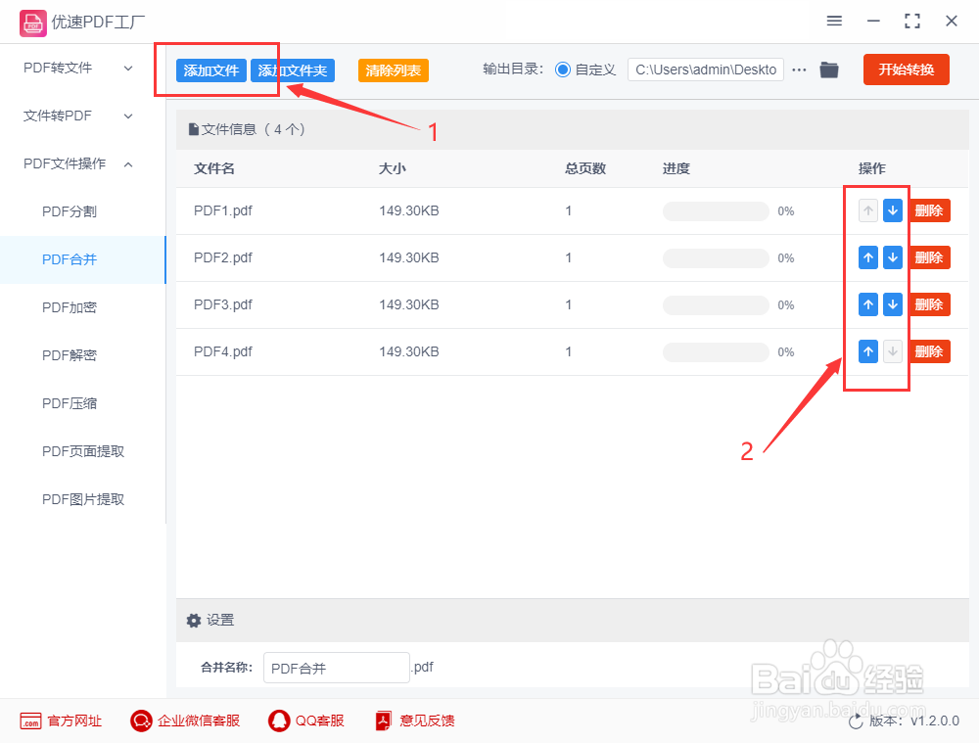The image size is (979, 744).
Task: Select the 自定义 output directory radio button
Action: (562, 70)
